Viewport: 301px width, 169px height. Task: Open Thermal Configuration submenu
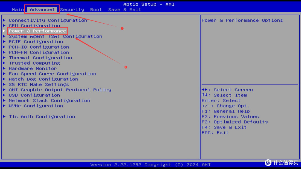click(40, 58)
